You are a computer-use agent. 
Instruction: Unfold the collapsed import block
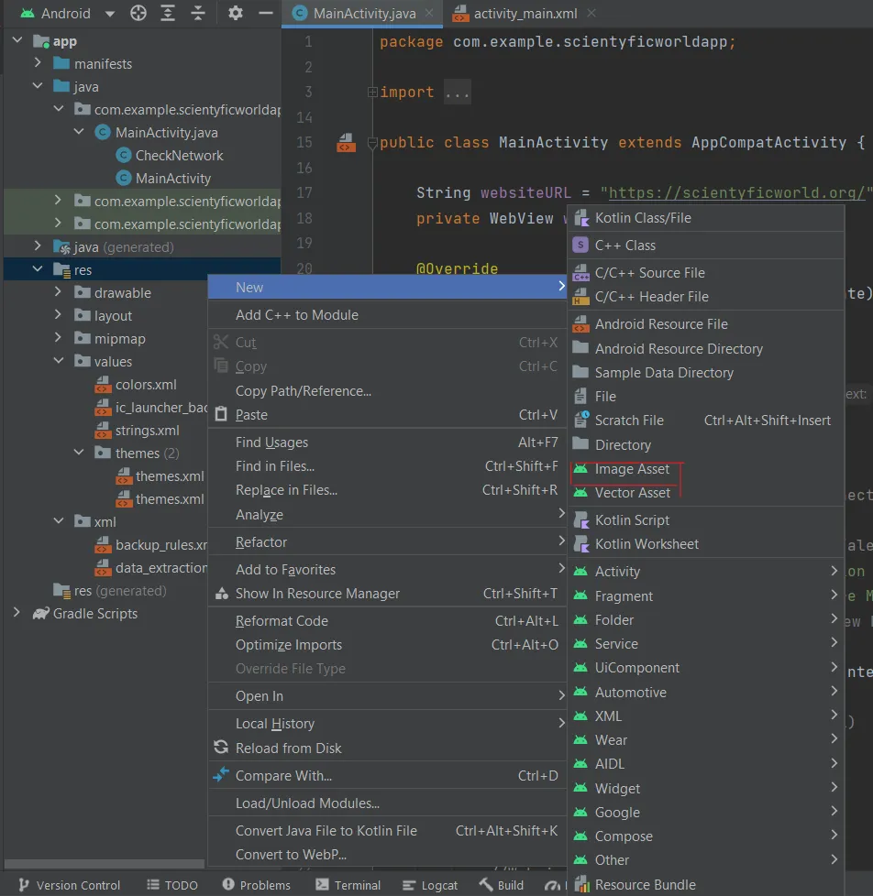click(x=372, y=92)
